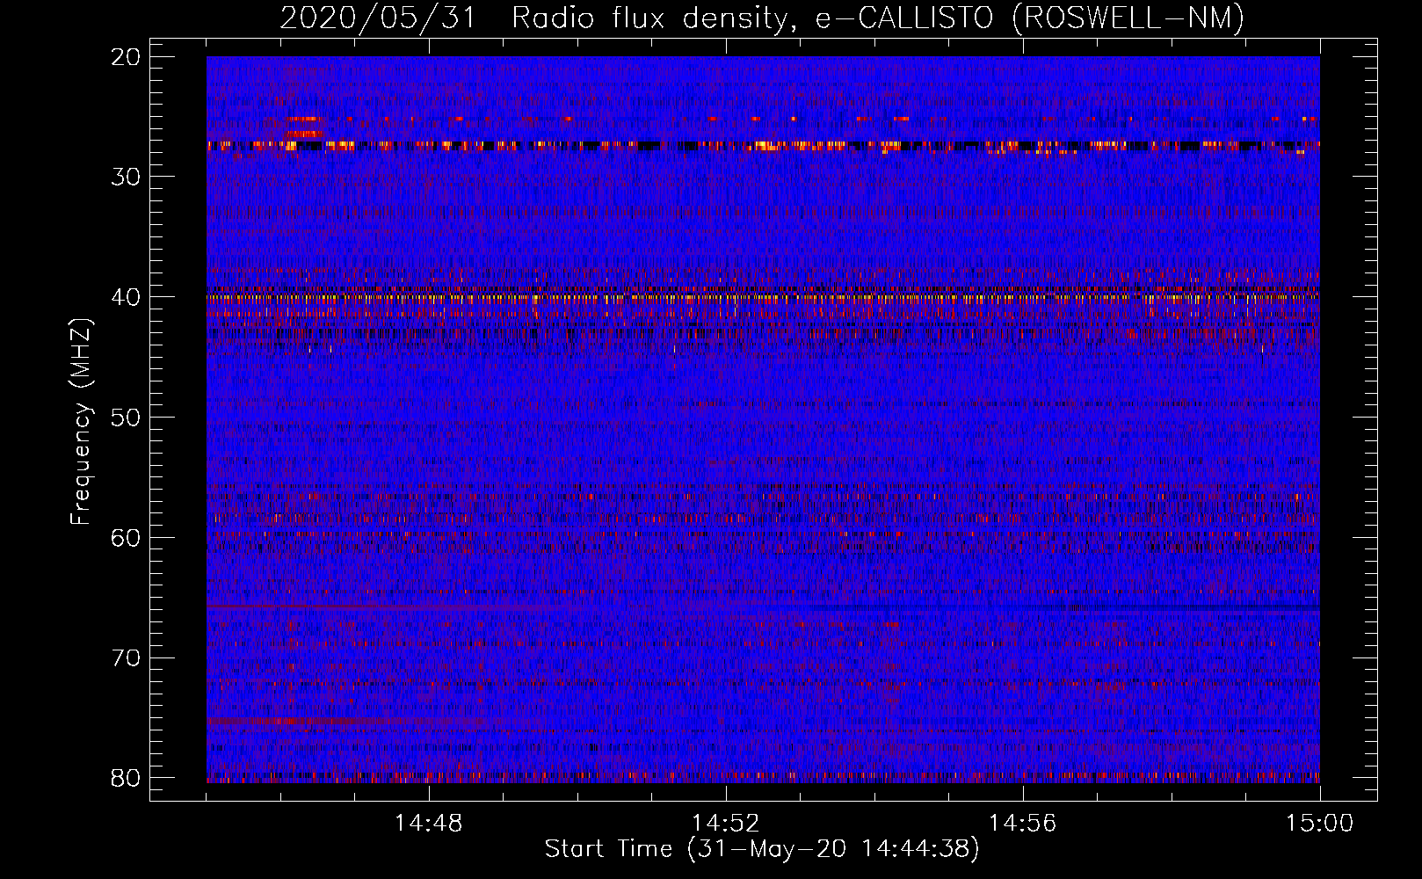Viewport: 1422px width, 879px height.
Task: Click the 'Start Time (31-May-20 14:44:38)' x-axis label
Action: [x=761, y=849]
